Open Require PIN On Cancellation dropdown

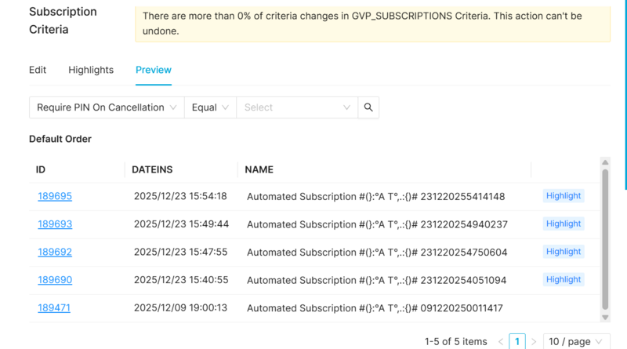tap(107, 107)
